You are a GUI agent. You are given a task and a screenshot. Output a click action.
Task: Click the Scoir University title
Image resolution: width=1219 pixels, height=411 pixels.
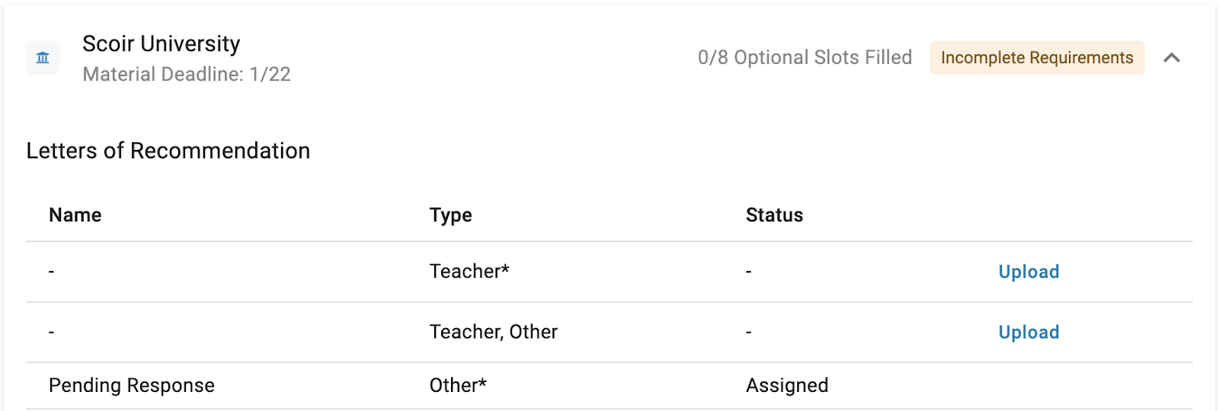[x=161, y=44]
